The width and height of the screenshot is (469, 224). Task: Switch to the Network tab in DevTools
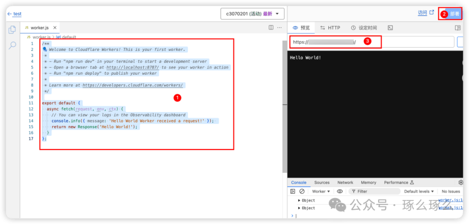(345, 183)
